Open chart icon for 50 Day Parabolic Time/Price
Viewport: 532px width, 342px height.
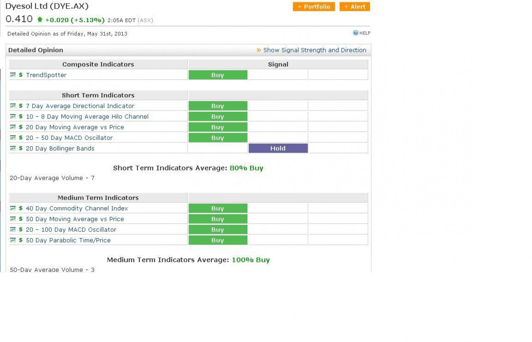click(13, 240)
